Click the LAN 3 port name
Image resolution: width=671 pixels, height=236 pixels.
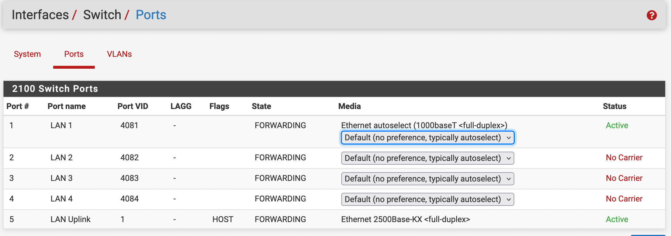point(61,178)
